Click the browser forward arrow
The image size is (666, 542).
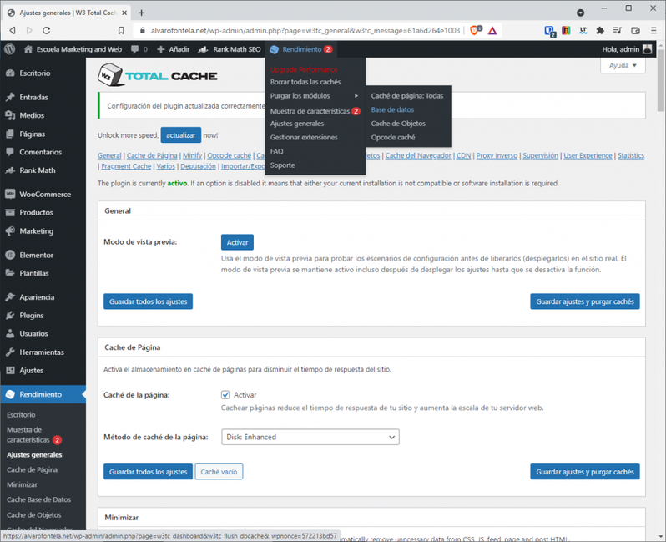(29, 30)
